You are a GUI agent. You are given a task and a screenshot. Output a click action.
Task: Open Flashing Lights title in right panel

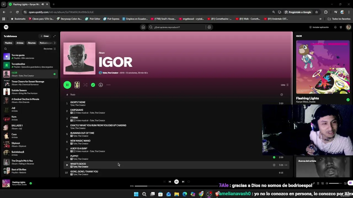[x=307, y=98]
